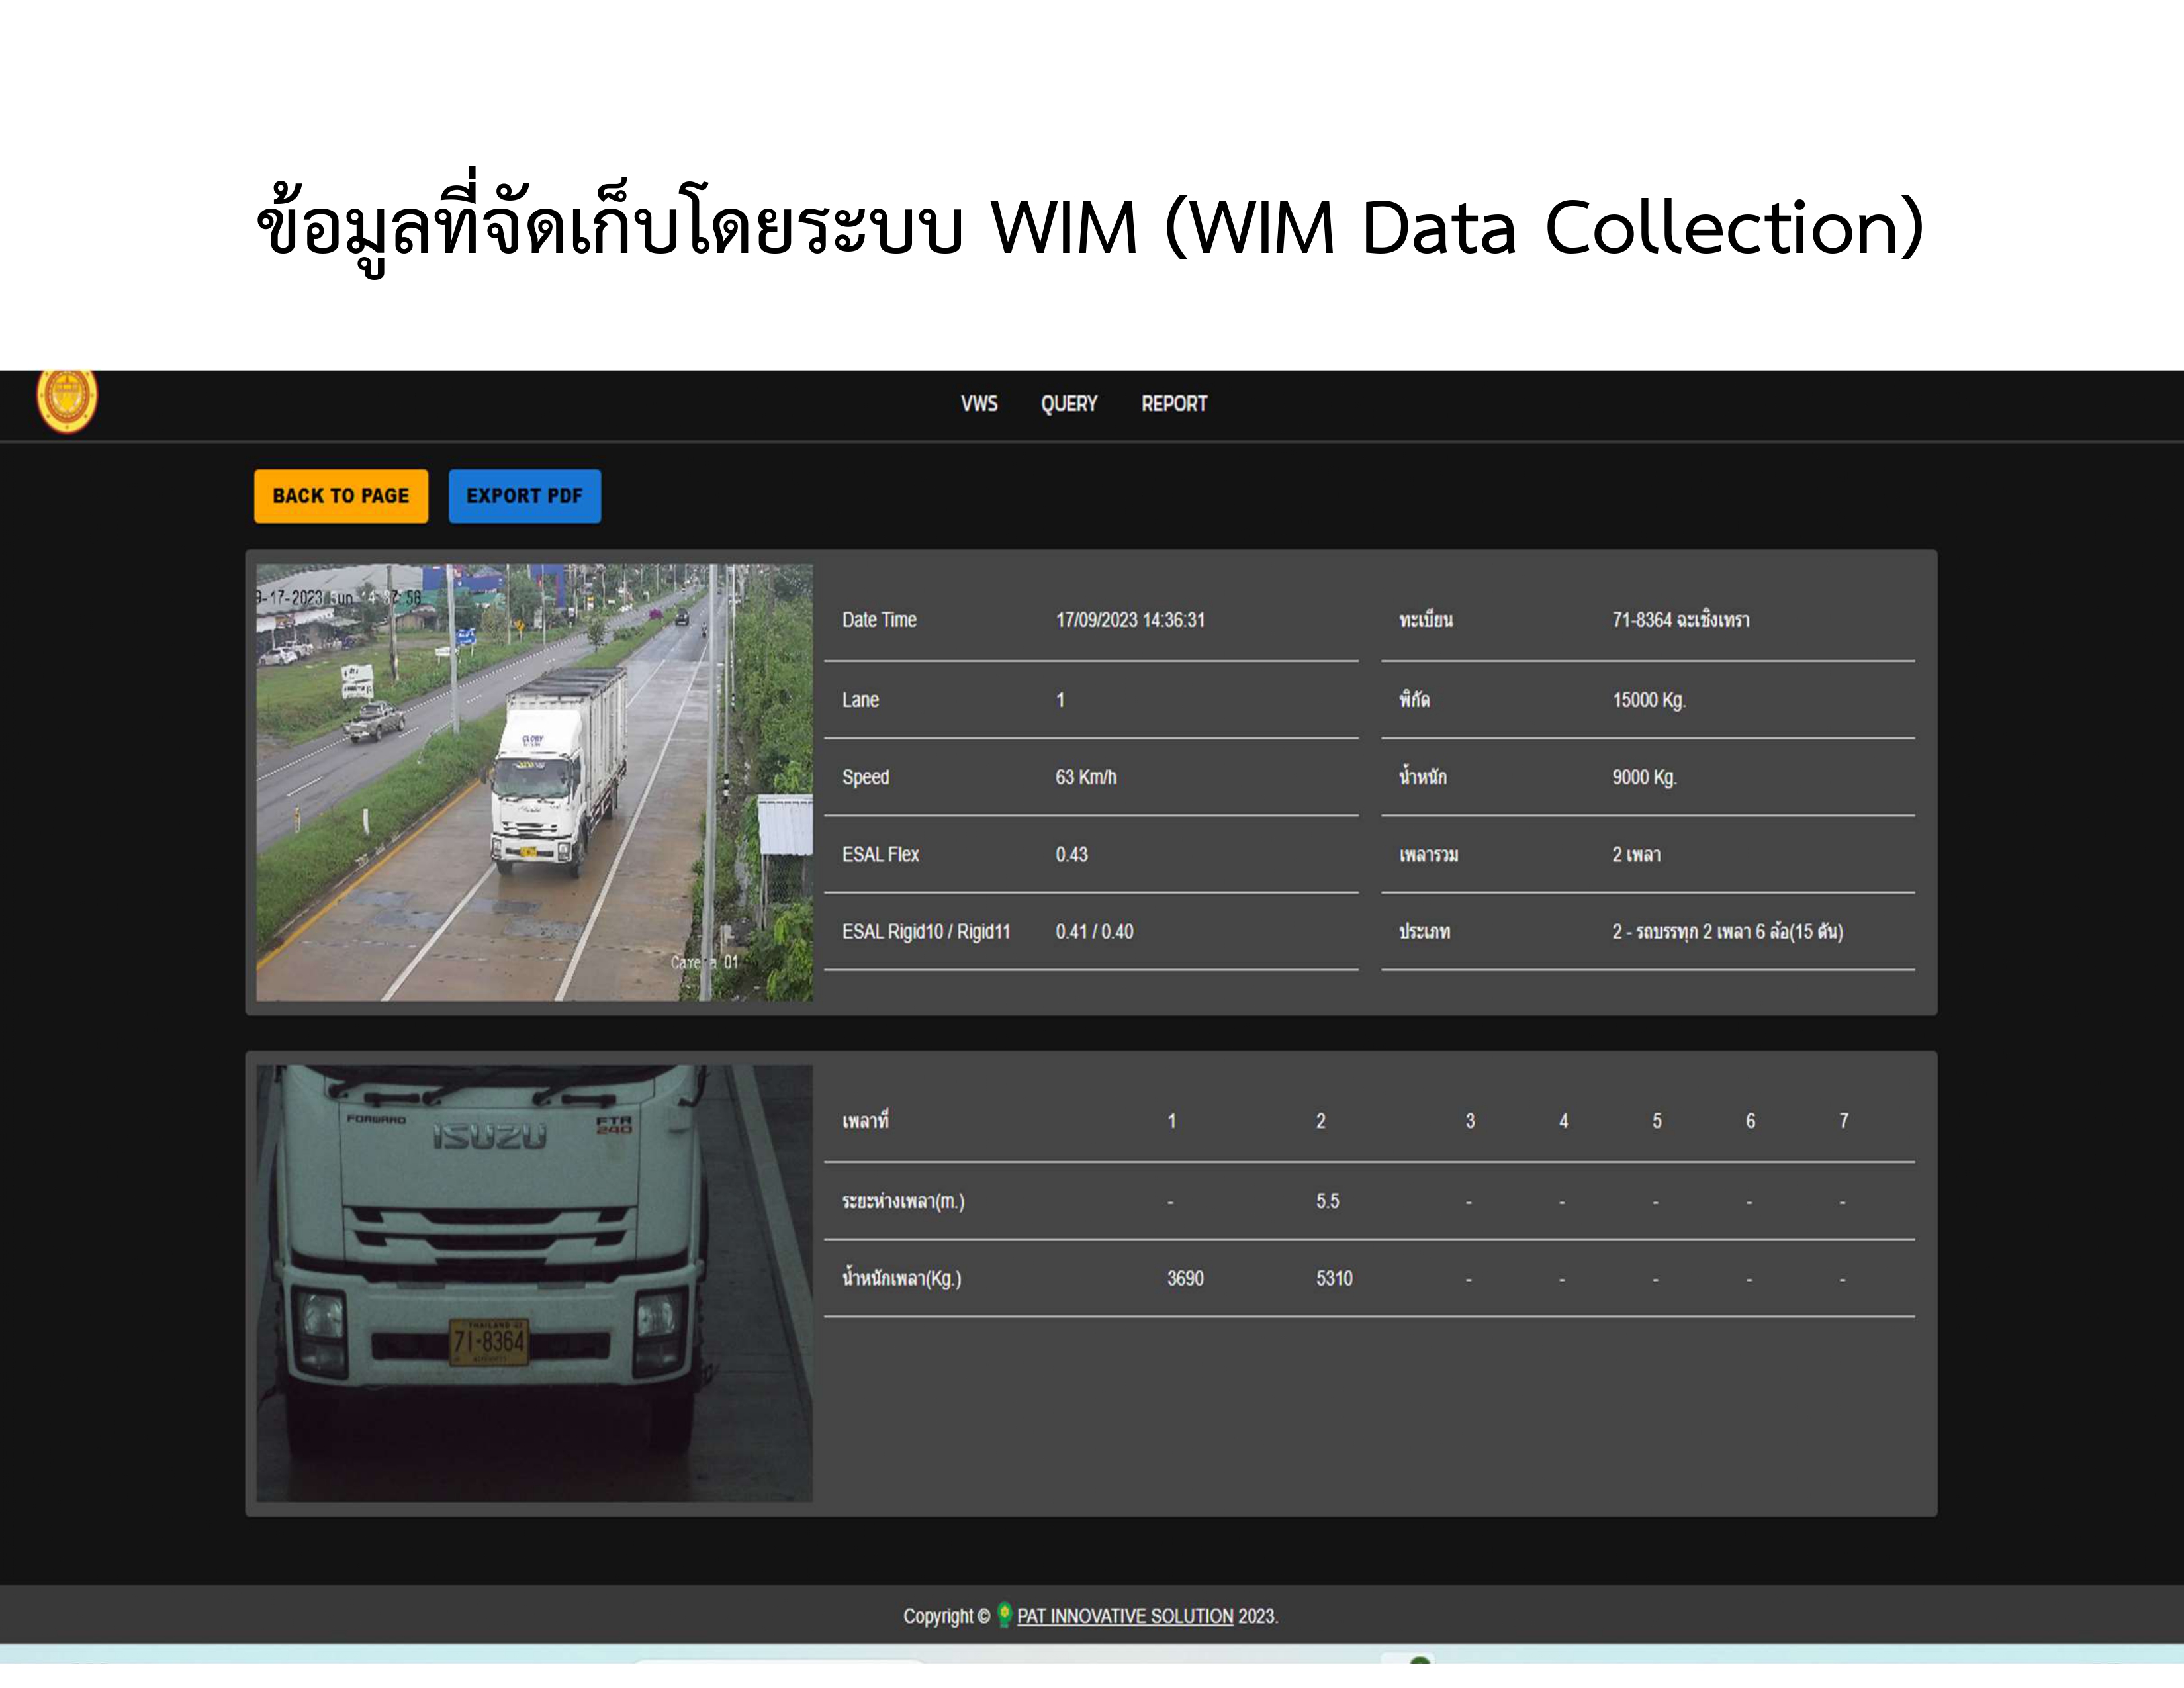2184x1688 pixels.
Task: Open the ISUZU front license plate image
Action: (x=534, y=1283)
